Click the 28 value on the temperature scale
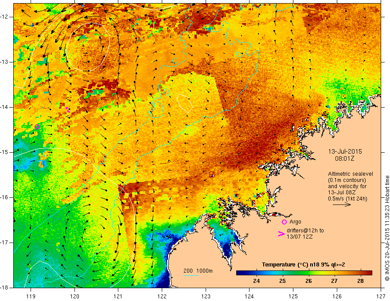390x301 pixels. click(360, 281)
